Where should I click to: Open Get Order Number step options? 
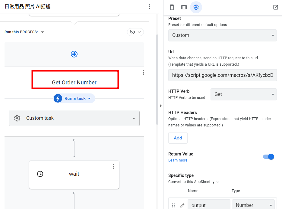(x=143, y=72)
